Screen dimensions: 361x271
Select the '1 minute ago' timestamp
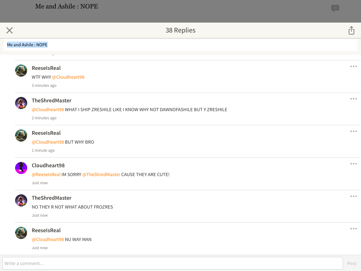point(43,150)
